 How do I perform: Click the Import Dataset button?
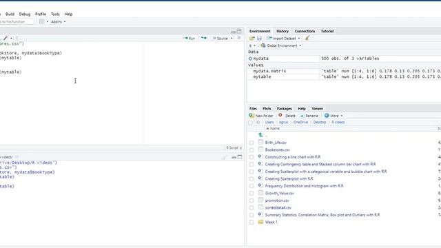click(x=283, y=39)
